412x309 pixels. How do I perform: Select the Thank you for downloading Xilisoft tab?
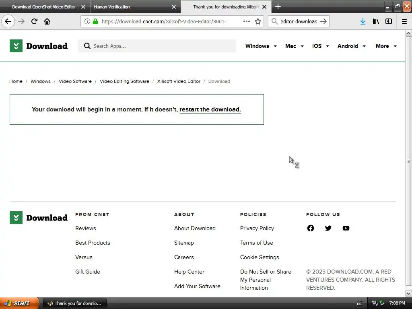pyautogui.click(x=226, y=7)
